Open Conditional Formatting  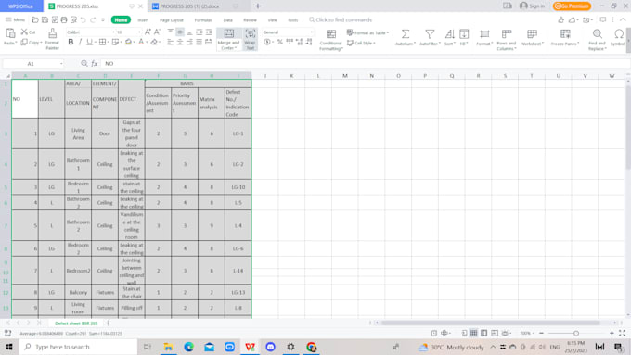click(330, 40)
